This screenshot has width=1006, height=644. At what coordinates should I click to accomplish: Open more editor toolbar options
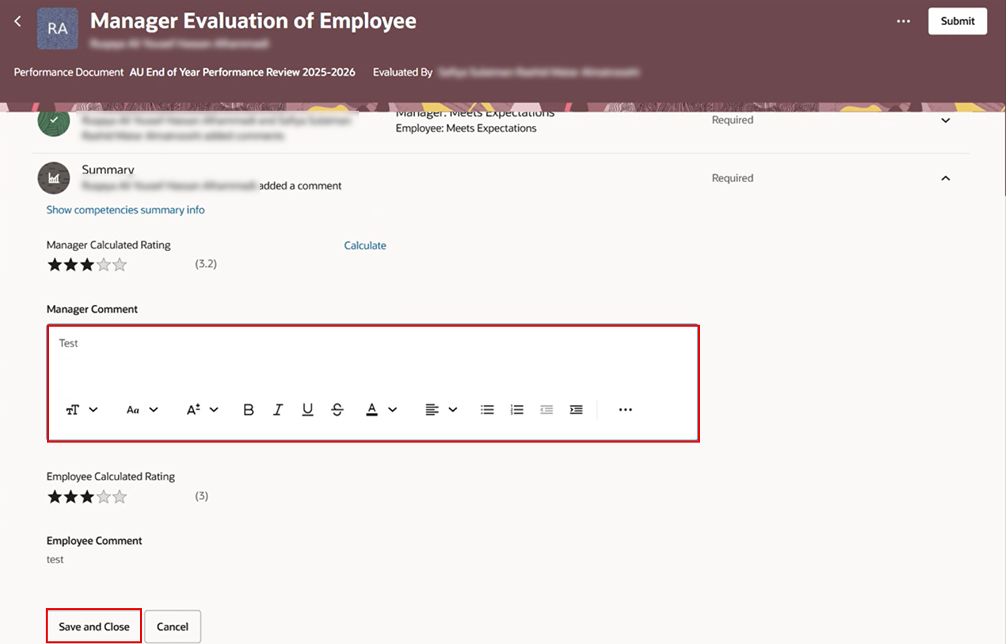[626, 410]
